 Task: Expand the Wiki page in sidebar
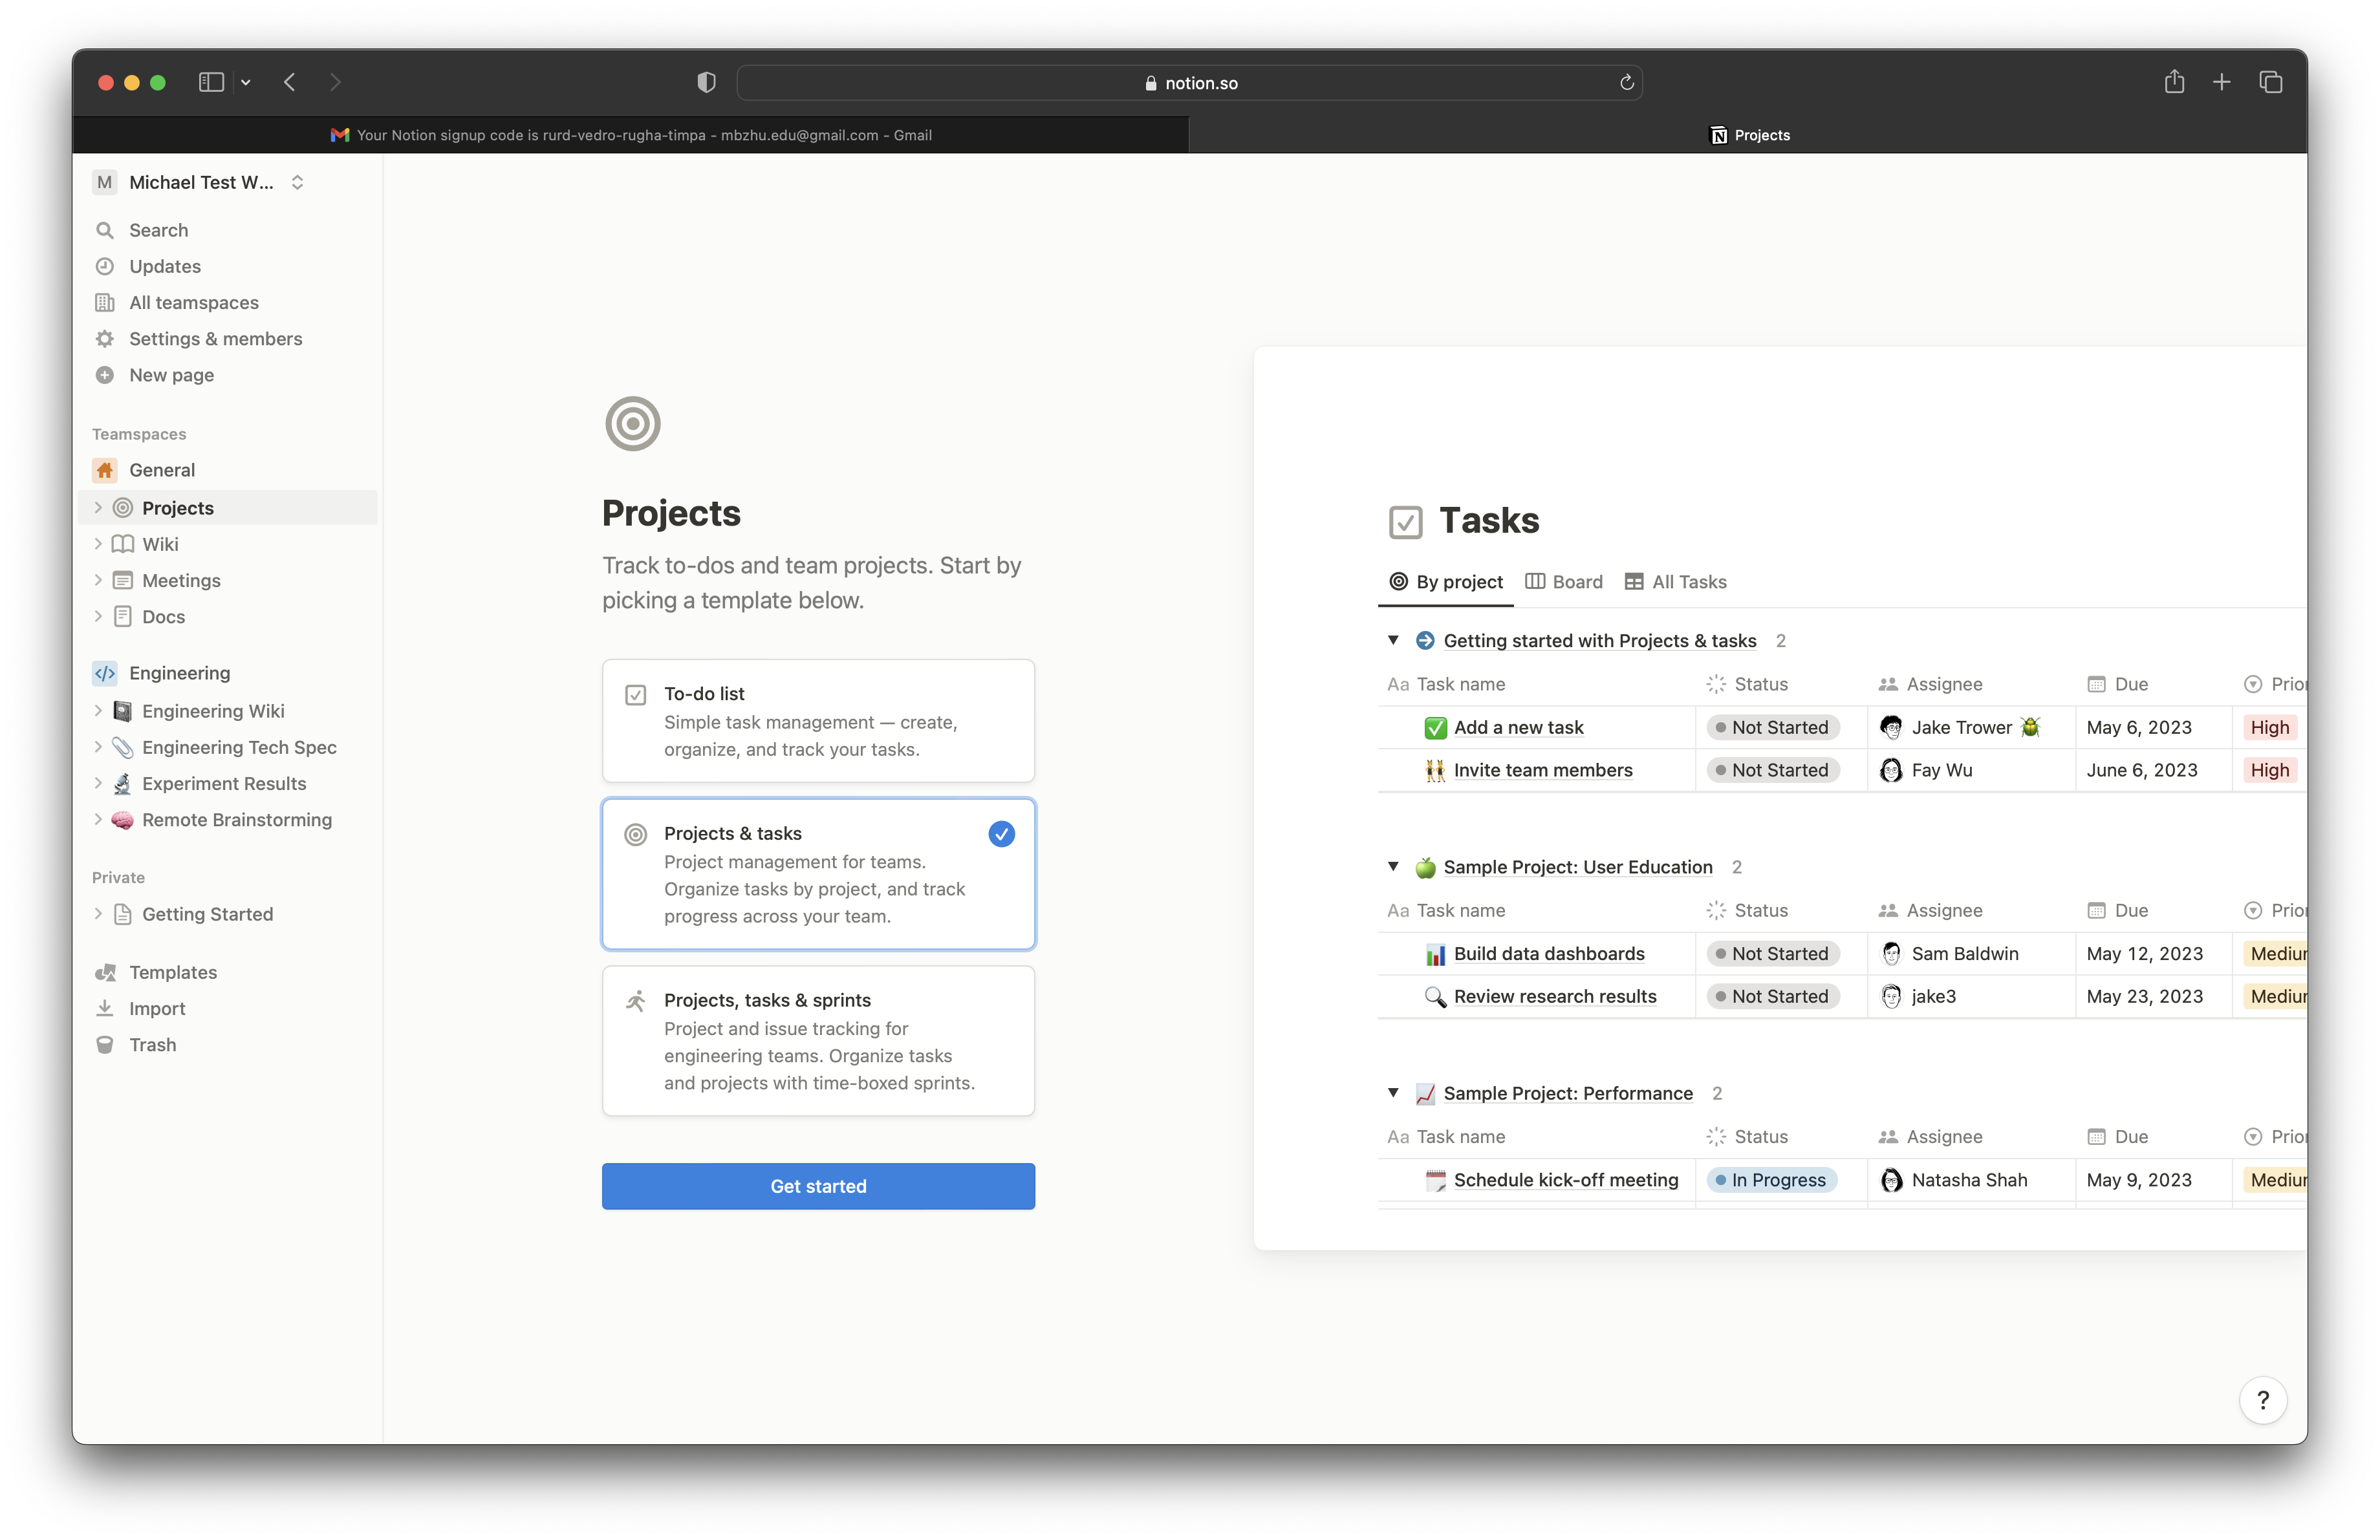[x=98, y=544]
